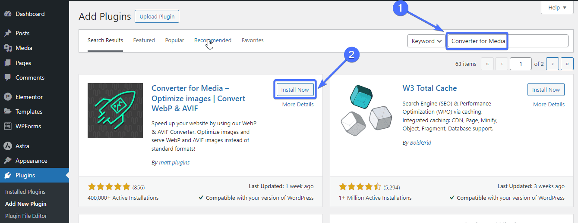Switch to the Popular tab
Viewport: 578px width, 223px height.
[174, 40]
